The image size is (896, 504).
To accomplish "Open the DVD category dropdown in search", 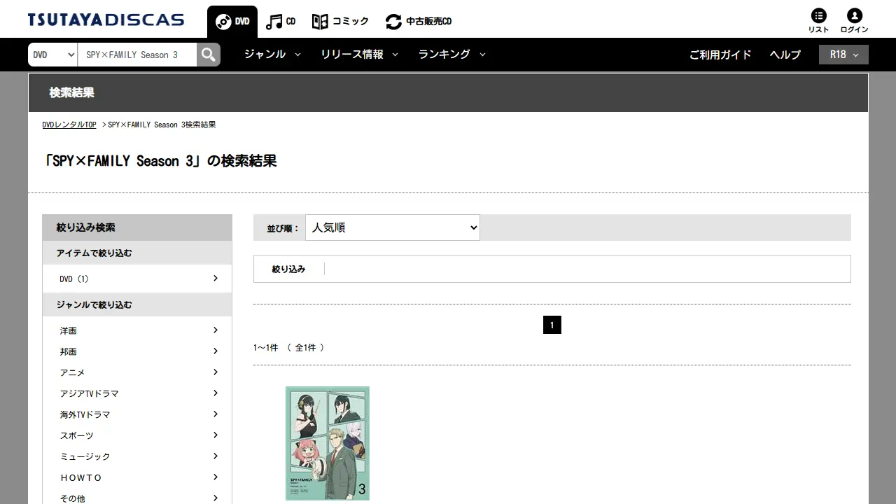I will tap(52, 55).
